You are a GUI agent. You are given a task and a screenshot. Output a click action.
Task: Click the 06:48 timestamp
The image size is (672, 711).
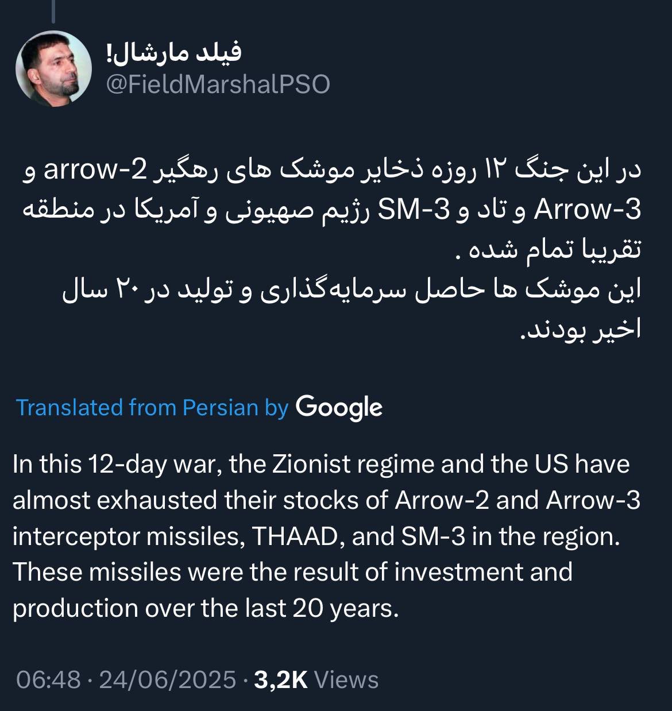tap(48, 679)
